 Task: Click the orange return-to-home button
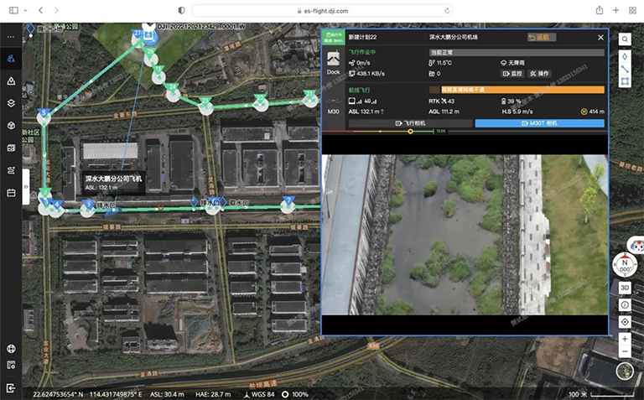pyautogui.click(x=542, y=38)
